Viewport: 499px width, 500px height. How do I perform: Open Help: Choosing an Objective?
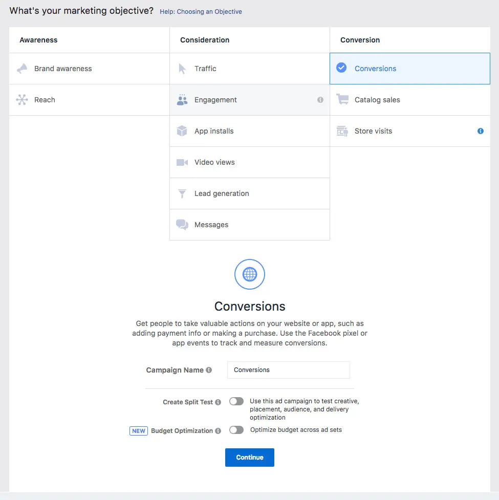click(x=201, y=11)
